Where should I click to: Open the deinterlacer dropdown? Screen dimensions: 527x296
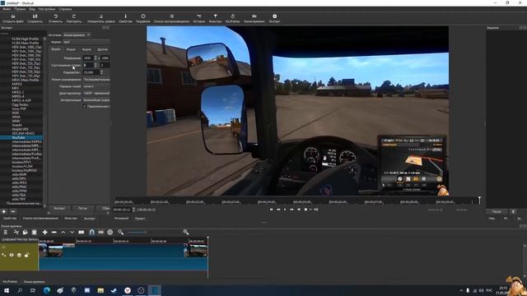tap(96, 93)
